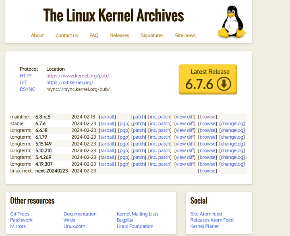Download tarball for longterm 4.19.307

point(108,164)
